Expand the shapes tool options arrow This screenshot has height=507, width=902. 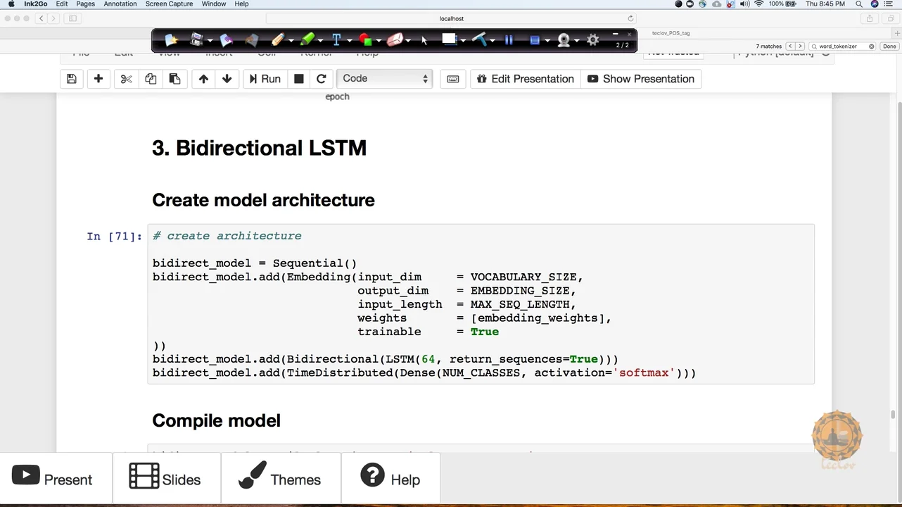(378, 41)
